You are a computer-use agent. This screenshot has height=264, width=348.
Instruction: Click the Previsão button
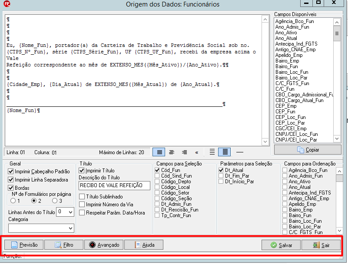coord(24,245)
